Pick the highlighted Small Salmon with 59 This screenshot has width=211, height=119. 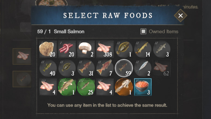coord(124,68)
